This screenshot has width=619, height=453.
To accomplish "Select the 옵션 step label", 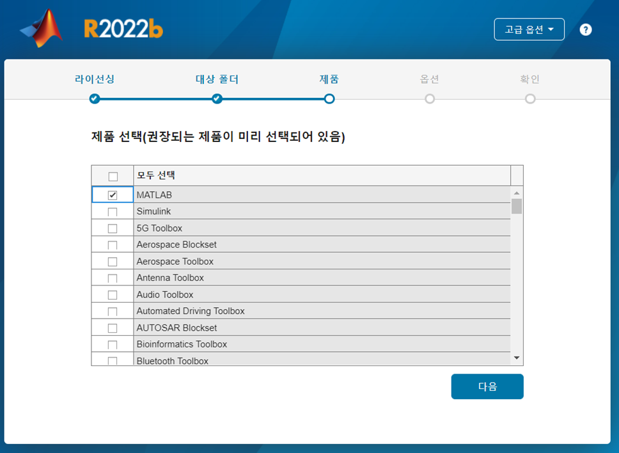I will (x=430, y=79).
